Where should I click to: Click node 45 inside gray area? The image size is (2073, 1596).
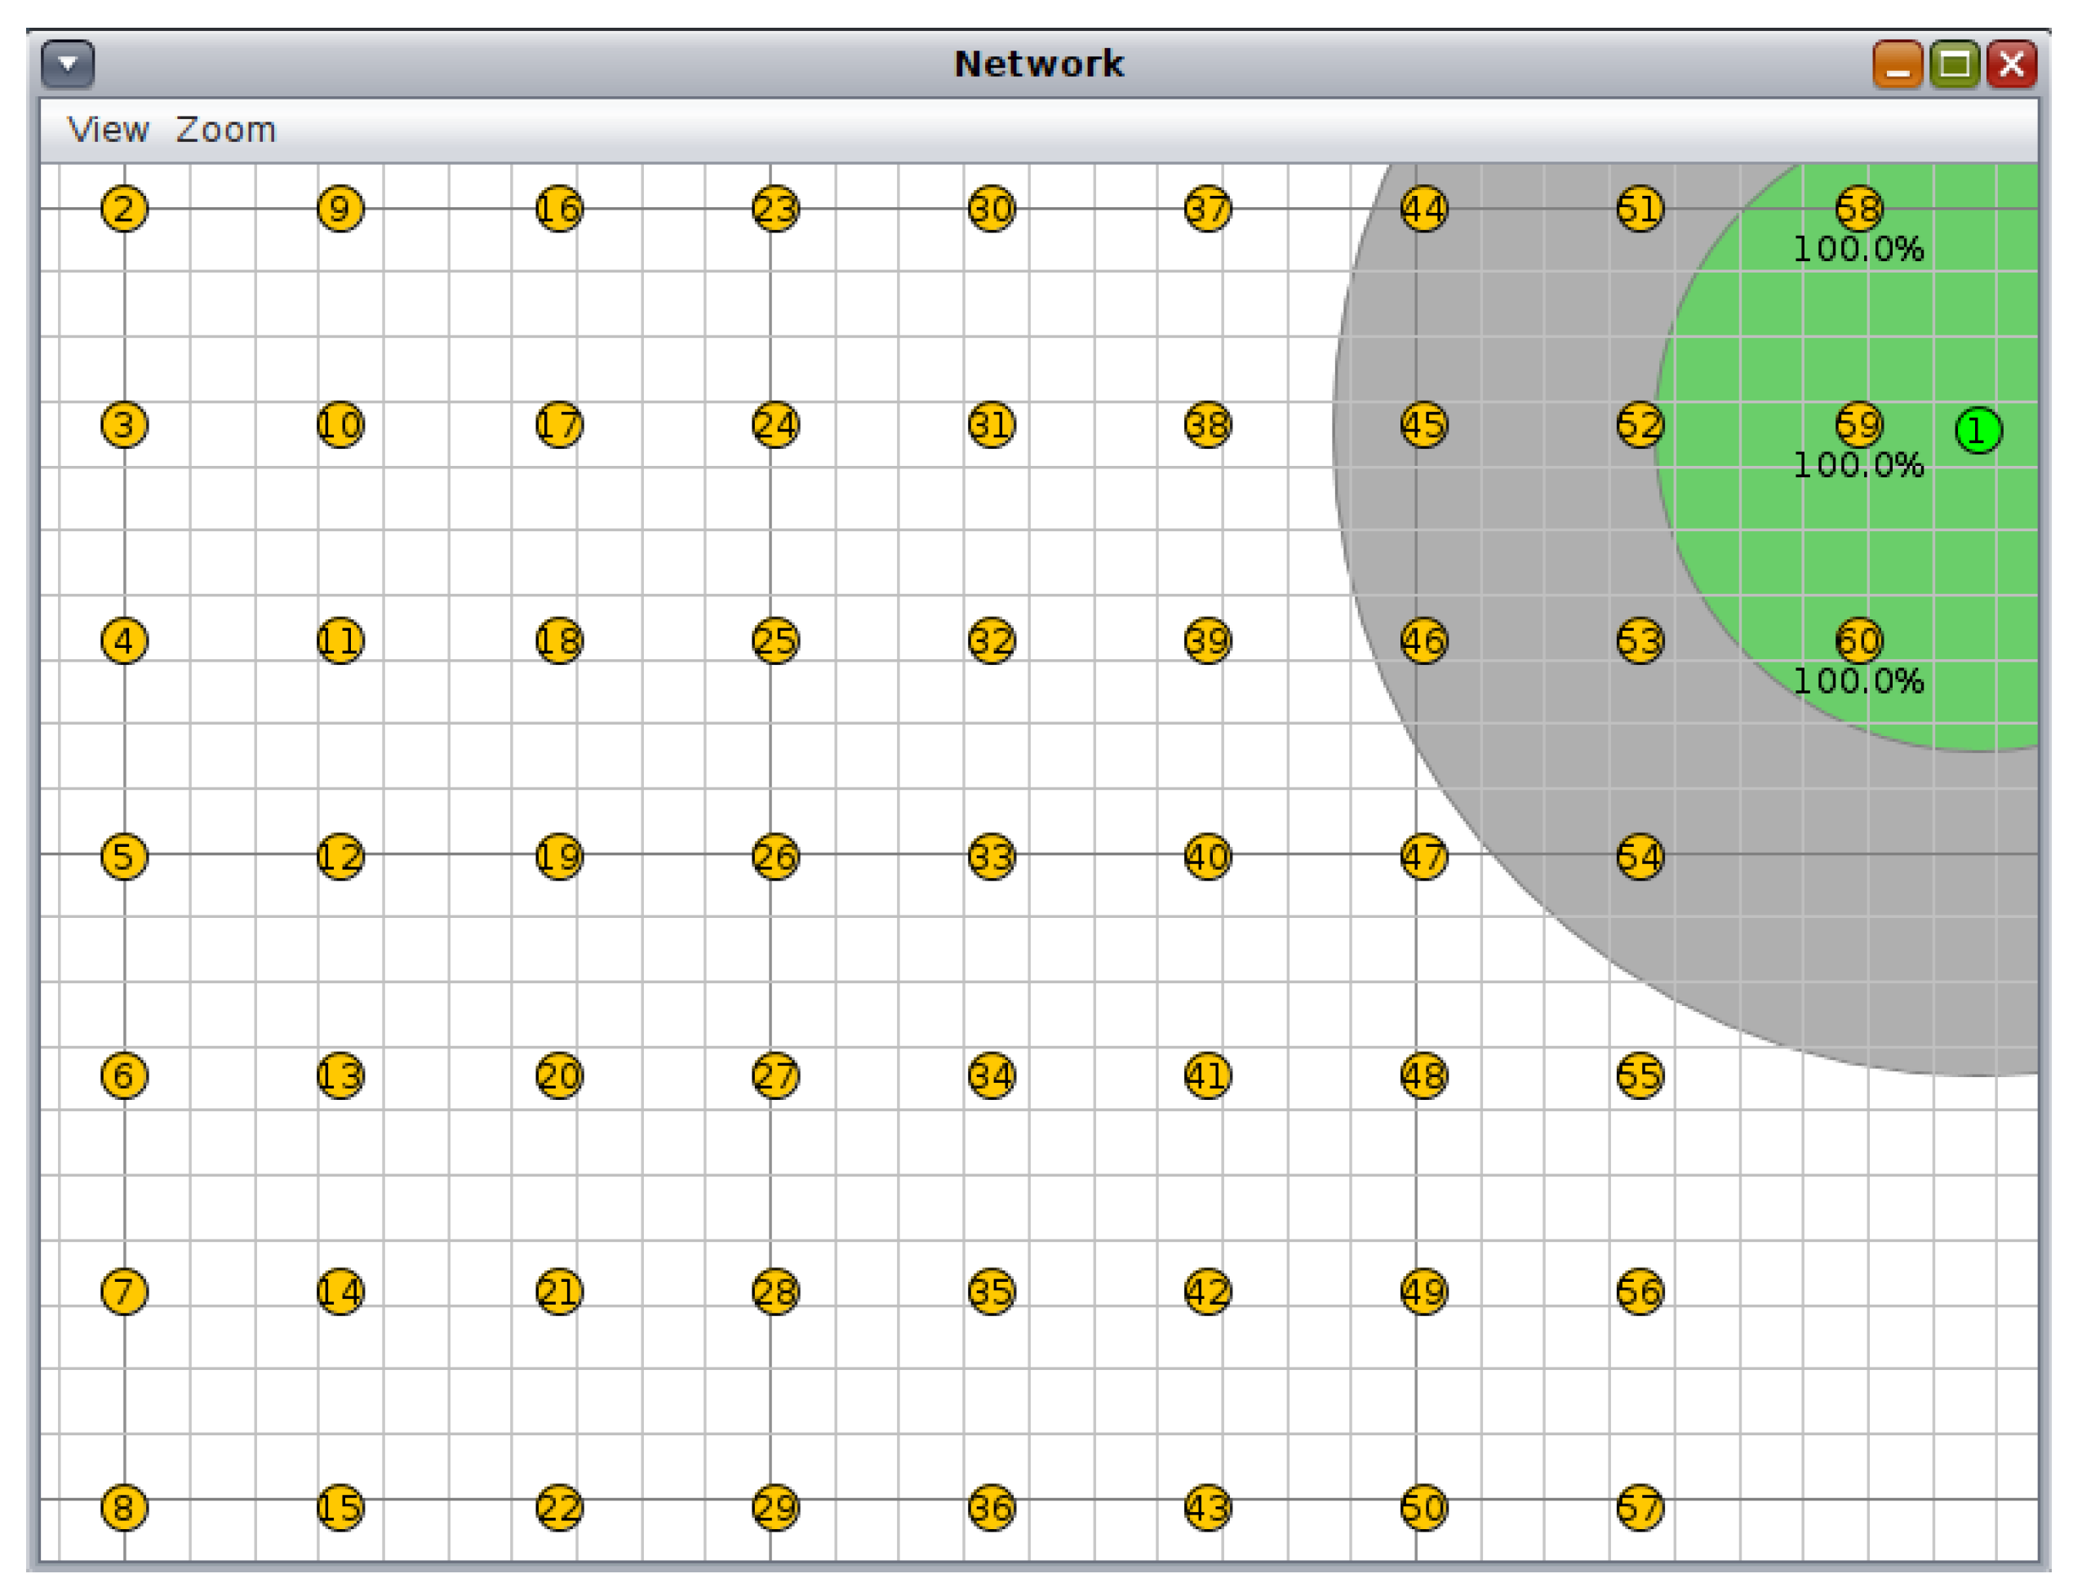pyautogui.click(x=1424, y=424)
